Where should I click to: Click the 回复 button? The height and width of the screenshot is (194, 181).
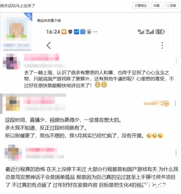(171, 6)
